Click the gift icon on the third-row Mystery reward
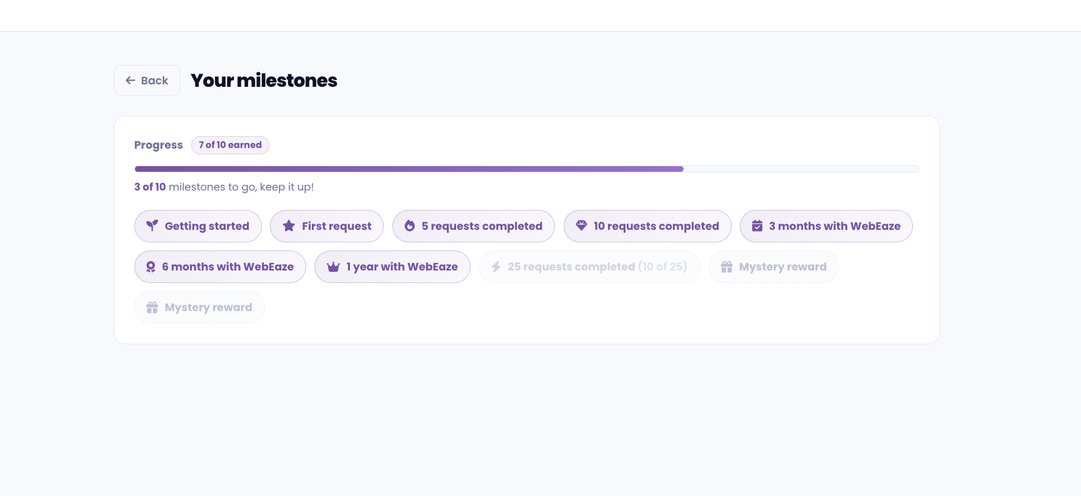This screenshot has height=496, width=1081. [152, 307]
